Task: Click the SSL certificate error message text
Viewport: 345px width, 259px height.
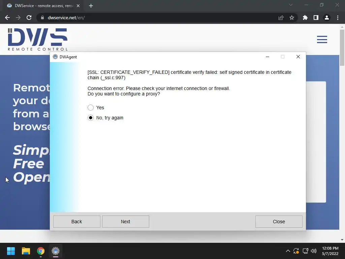Action: (189, 75)
